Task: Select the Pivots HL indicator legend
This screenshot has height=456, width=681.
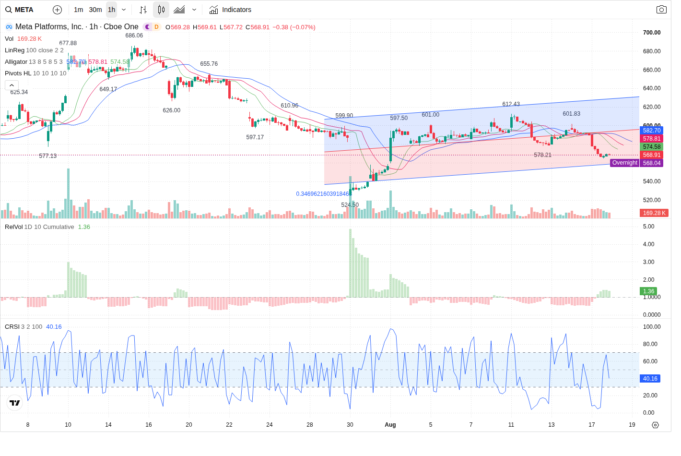Action: (x=18, y=73)
